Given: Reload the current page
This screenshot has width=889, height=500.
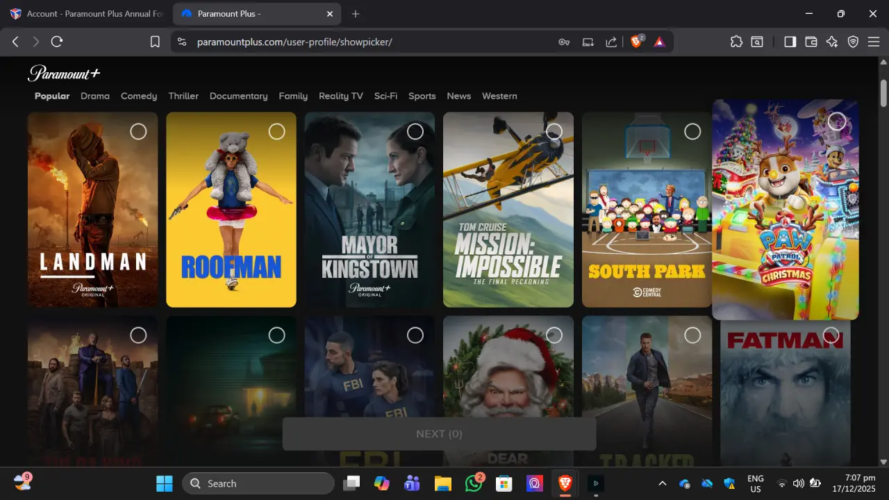Looking at the screenshot, I should [57, 42].
